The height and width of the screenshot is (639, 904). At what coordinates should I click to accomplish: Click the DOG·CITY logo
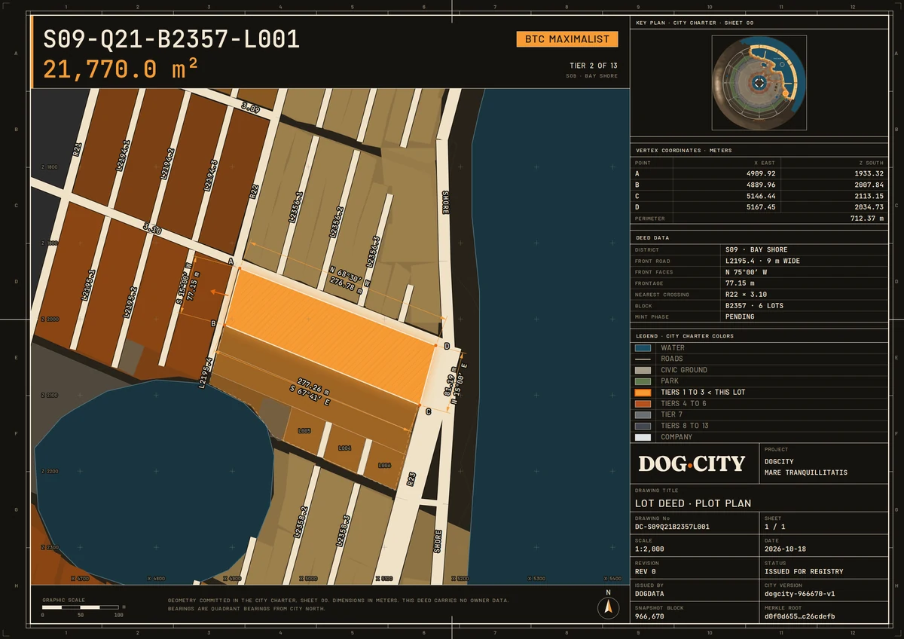pos(692,463)
